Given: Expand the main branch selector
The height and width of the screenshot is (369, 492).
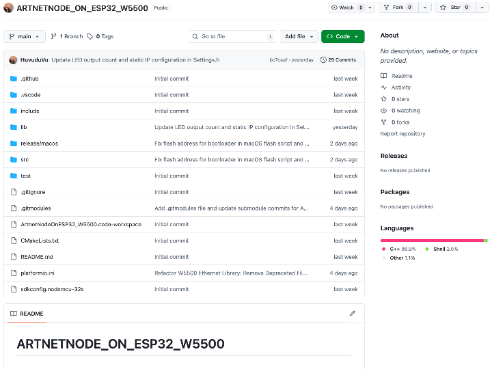Looking at the screenshot, I should click(x=25, y=36).
